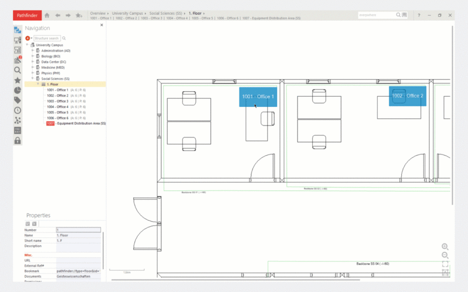Open the IP address management sidebar icon
Screen dimensions: 468x292
(x=17, y=130)
